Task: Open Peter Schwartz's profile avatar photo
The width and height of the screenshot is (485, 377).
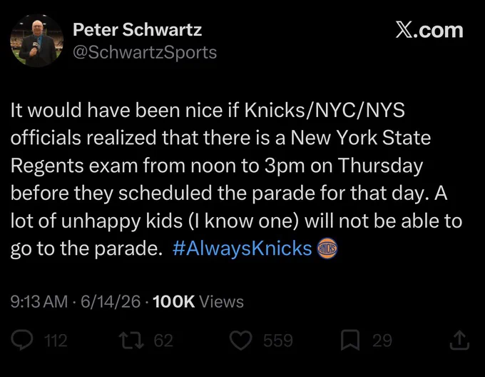Action: (37, 40)
